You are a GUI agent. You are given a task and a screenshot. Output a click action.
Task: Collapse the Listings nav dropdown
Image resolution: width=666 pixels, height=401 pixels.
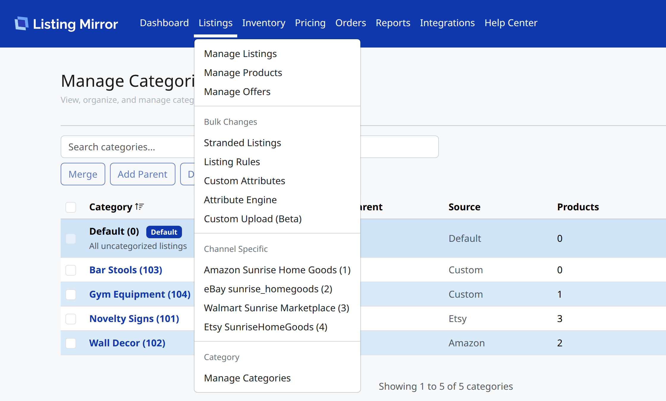[x=216, y=23]
